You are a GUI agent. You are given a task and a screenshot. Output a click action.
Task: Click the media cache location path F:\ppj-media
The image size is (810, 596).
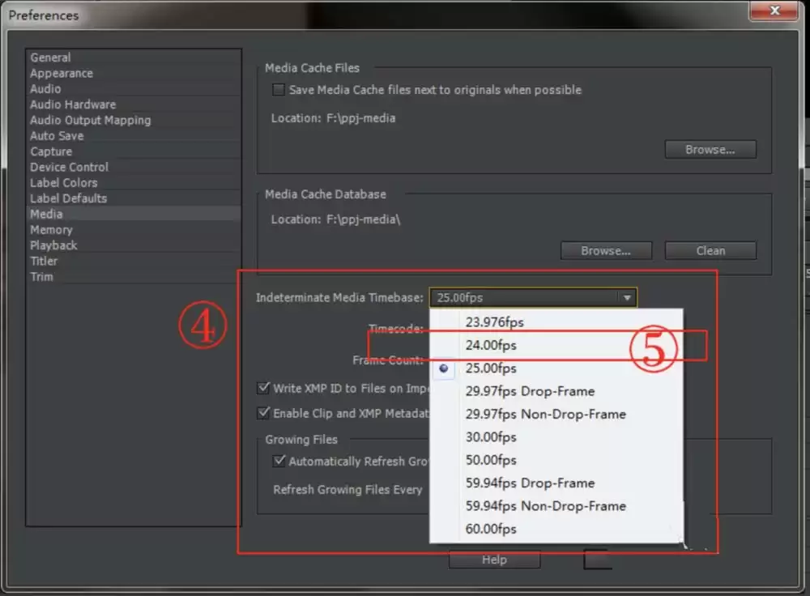tap(360, 118)
